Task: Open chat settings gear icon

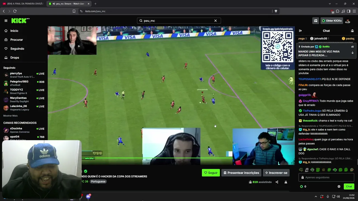Action: point(339,186)
